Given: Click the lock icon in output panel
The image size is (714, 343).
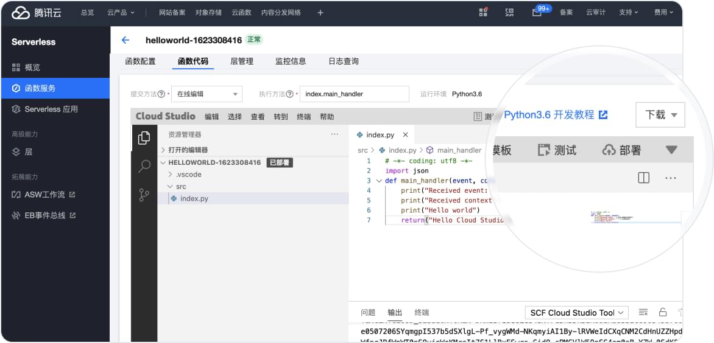Looking at the screenshot, I should [x=663, y=312].
